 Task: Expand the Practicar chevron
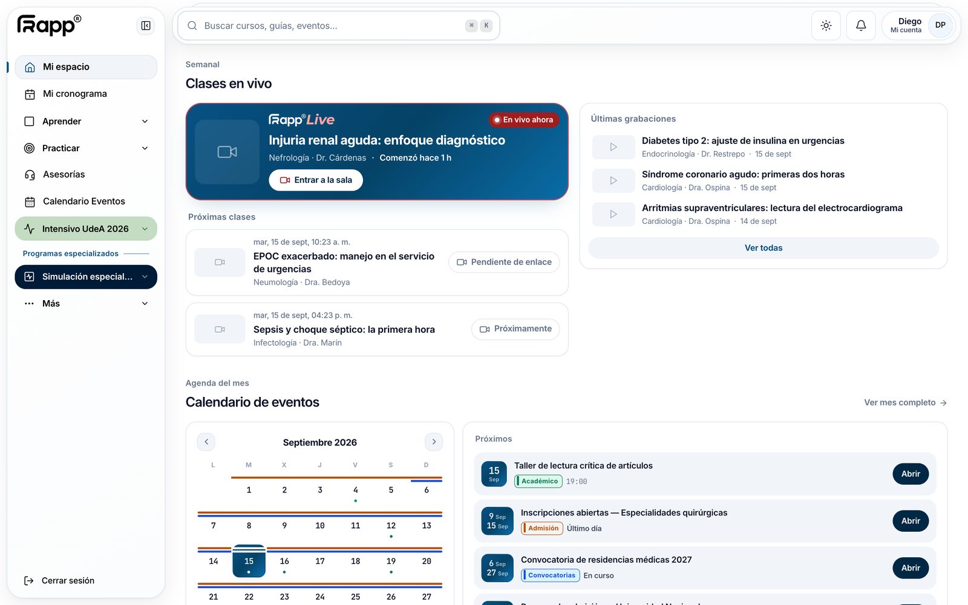pyautogui.click(x=145, y=148)
